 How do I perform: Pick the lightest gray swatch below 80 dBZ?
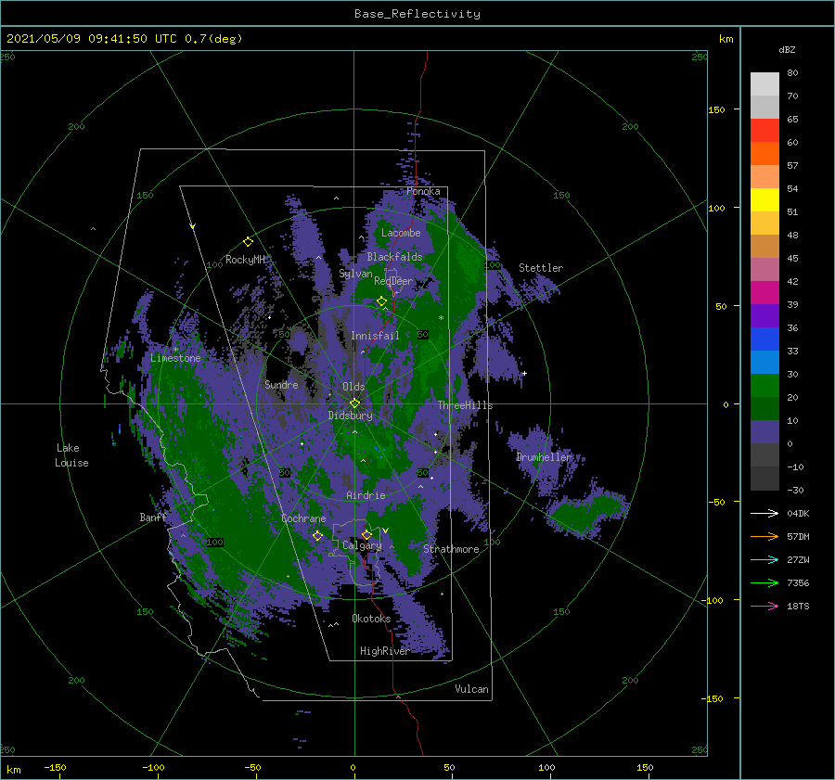[764, 84]
